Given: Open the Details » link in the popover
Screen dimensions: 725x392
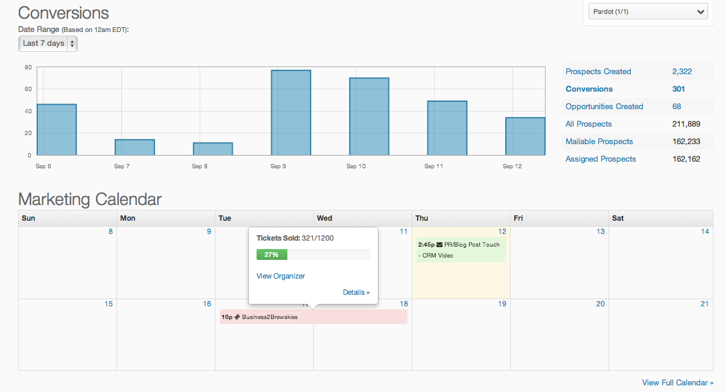Looking at the screenshot, I should 356,292.
